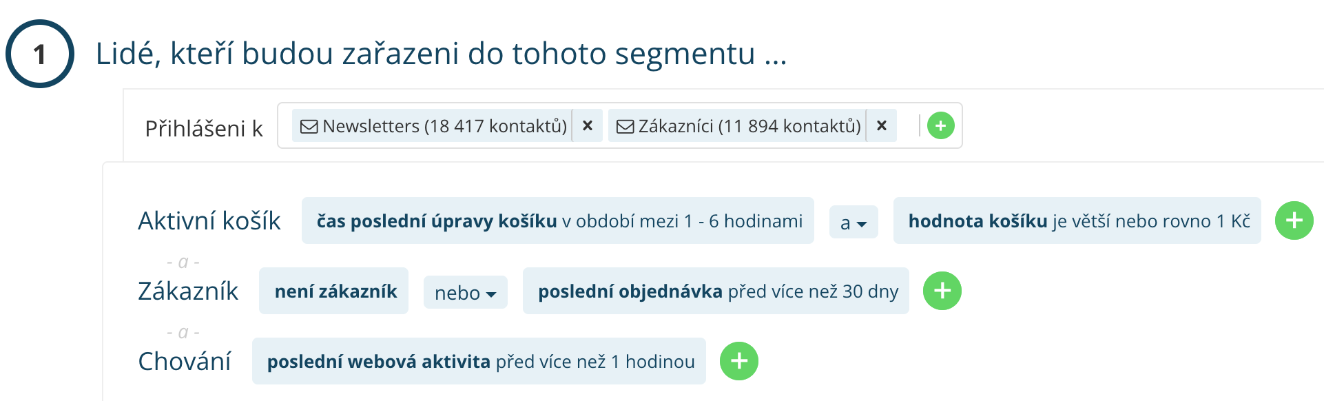The width and height of the screenshot is (1324, 401).
Task: Edit the 'hodnota košíku' condition
Action: point(1077,220)
